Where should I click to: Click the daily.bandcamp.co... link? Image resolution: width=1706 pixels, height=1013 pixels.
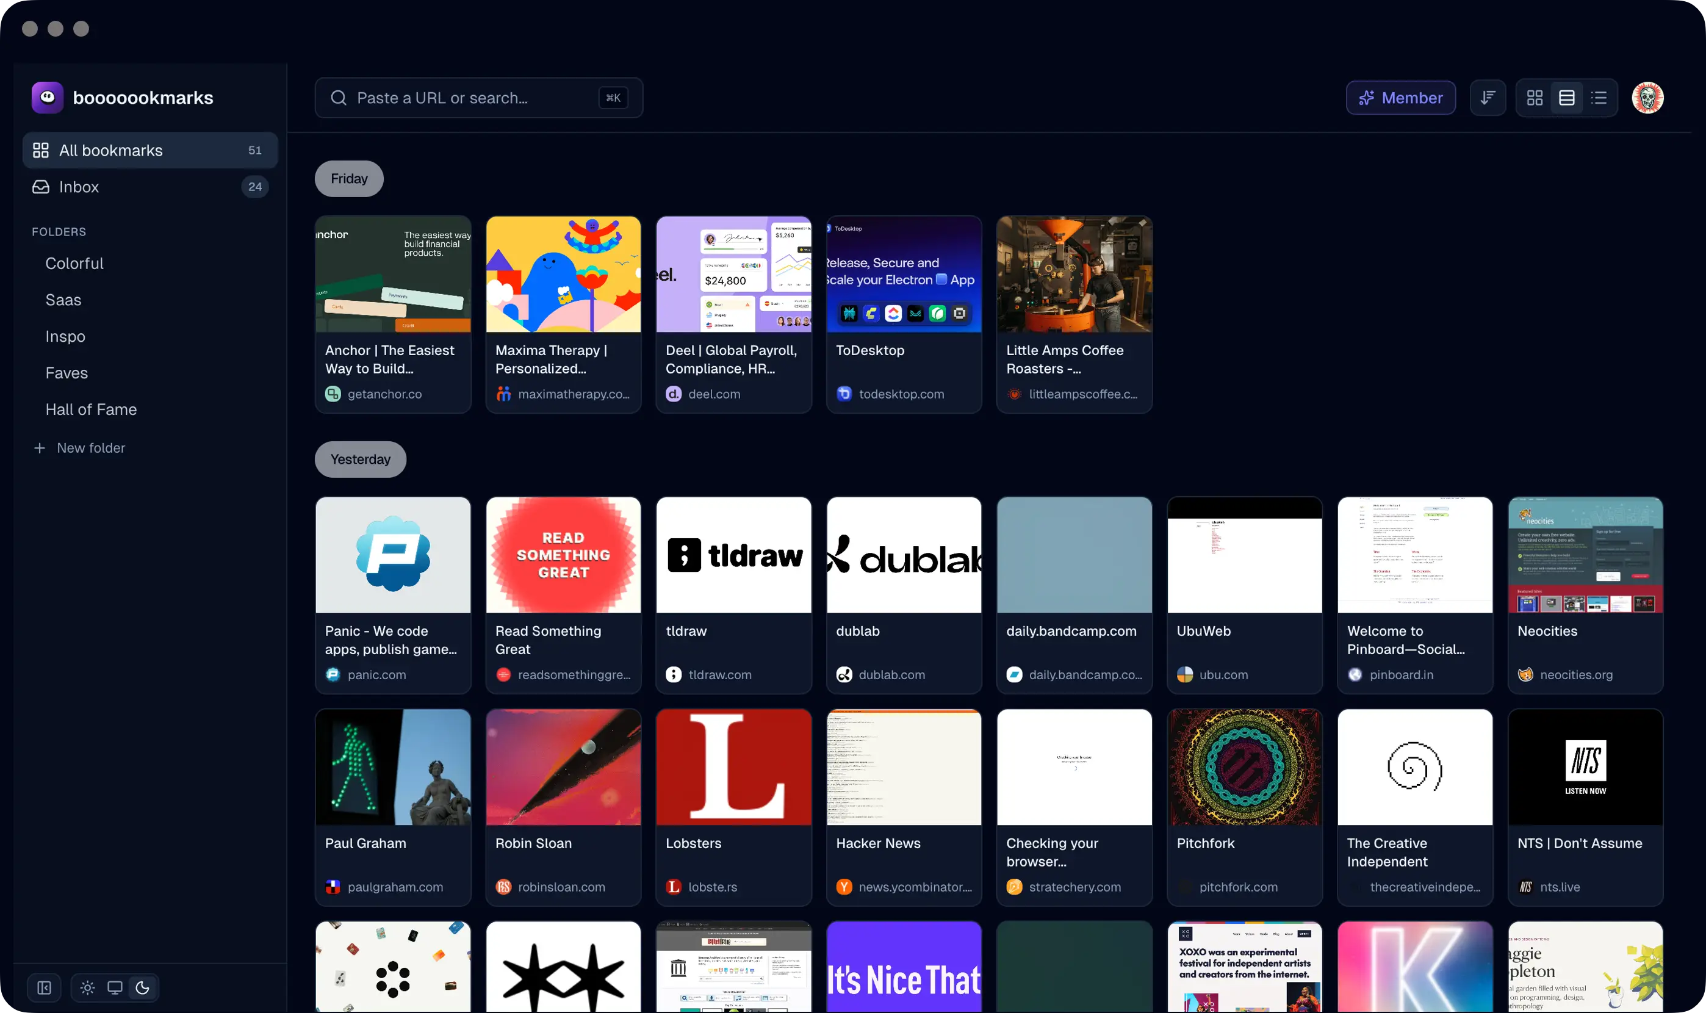pyautogui.click(x=1085, y=674)
